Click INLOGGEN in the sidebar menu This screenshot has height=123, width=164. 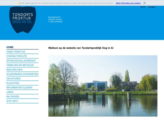click(13, 97)
